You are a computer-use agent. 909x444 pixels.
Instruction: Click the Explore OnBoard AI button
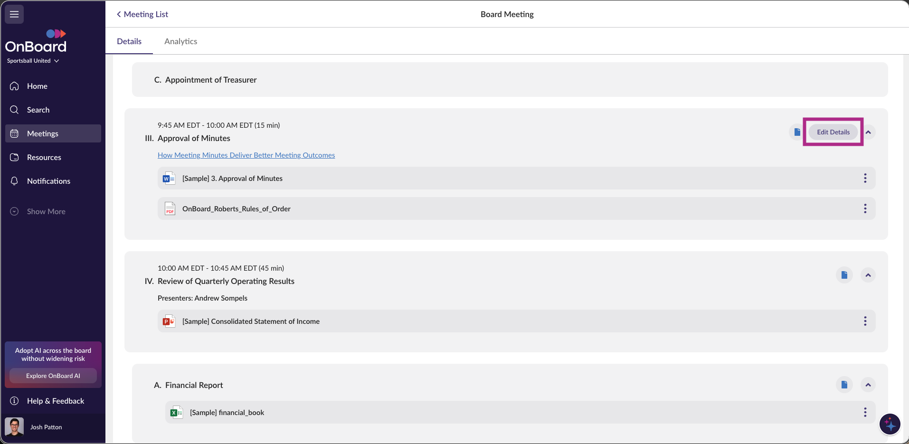point(53,376)
